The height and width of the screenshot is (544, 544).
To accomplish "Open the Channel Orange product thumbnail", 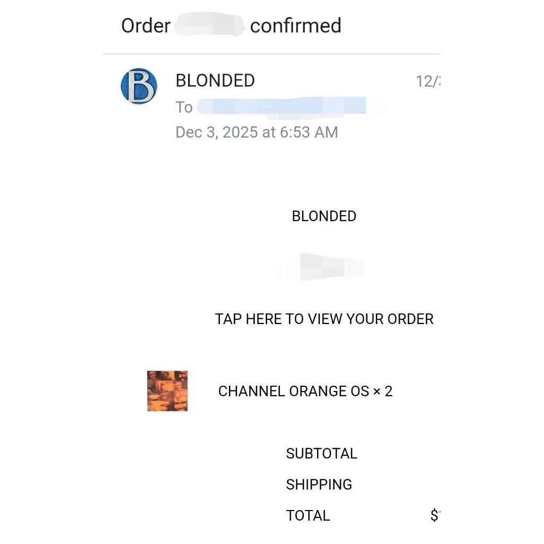I will point(167,391).
